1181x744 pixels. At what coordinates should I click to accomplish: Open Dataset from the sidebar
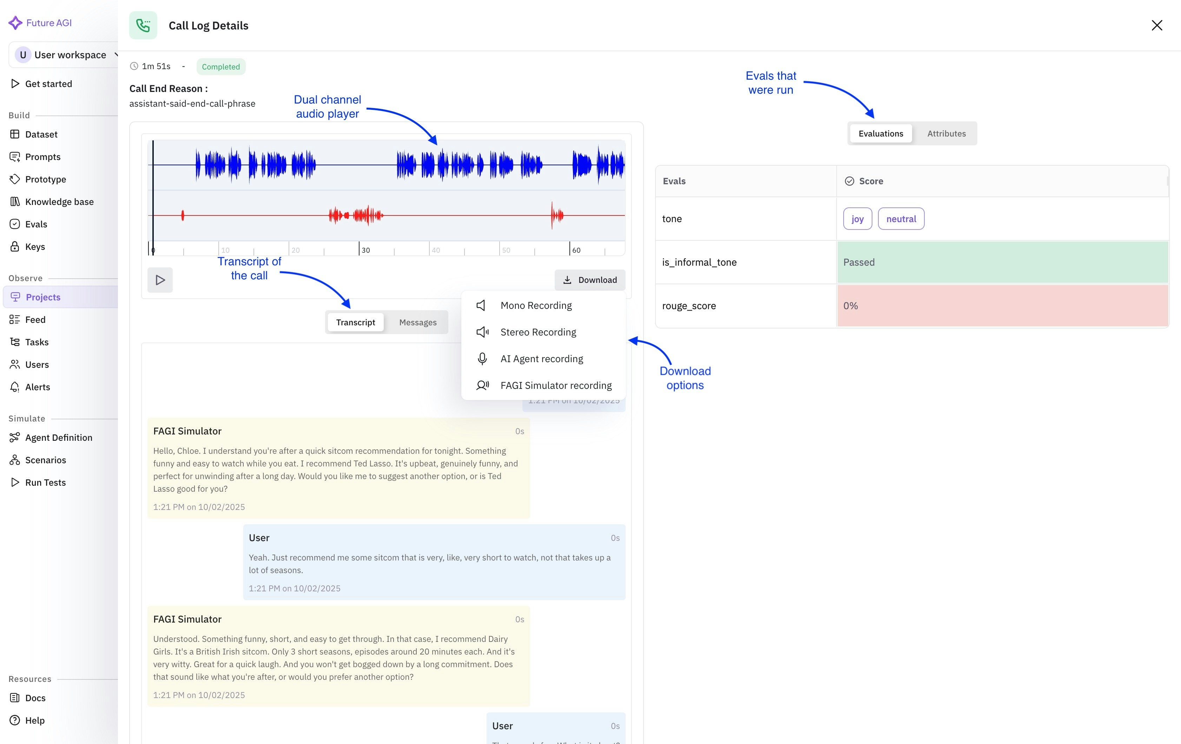[x=41, y=134]
